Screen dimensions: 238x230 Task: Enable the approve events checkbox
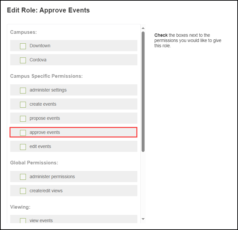(23, 133)
